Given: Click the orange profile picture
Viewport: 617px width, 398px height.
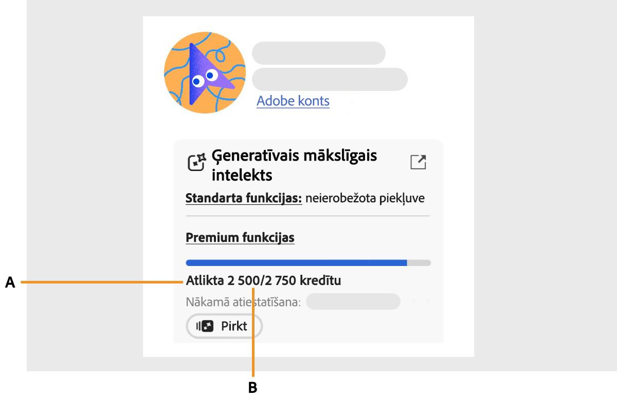Looking at the screenshot, I should [x=205, y=73].
